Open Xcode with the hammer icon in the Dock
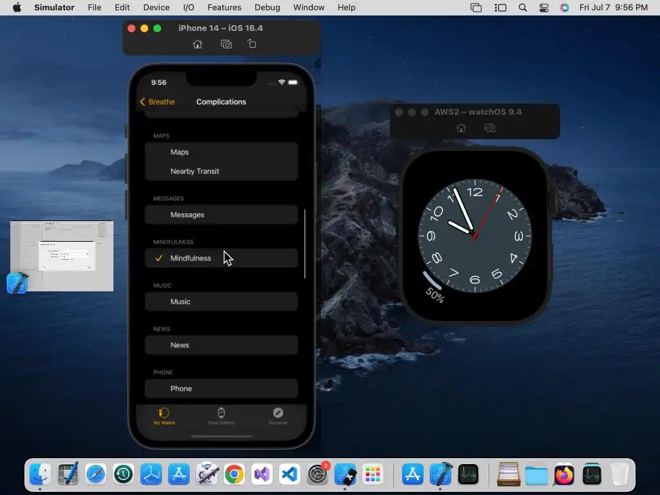 pos(441,474)
